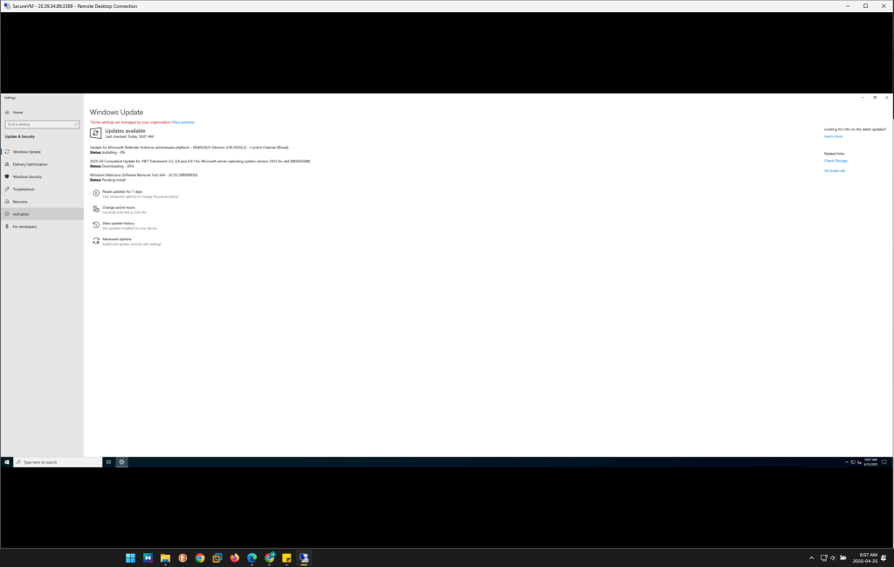Screen dimensions: 894x567
Task: Follow the Learn more link
Action: pos(833,136)
